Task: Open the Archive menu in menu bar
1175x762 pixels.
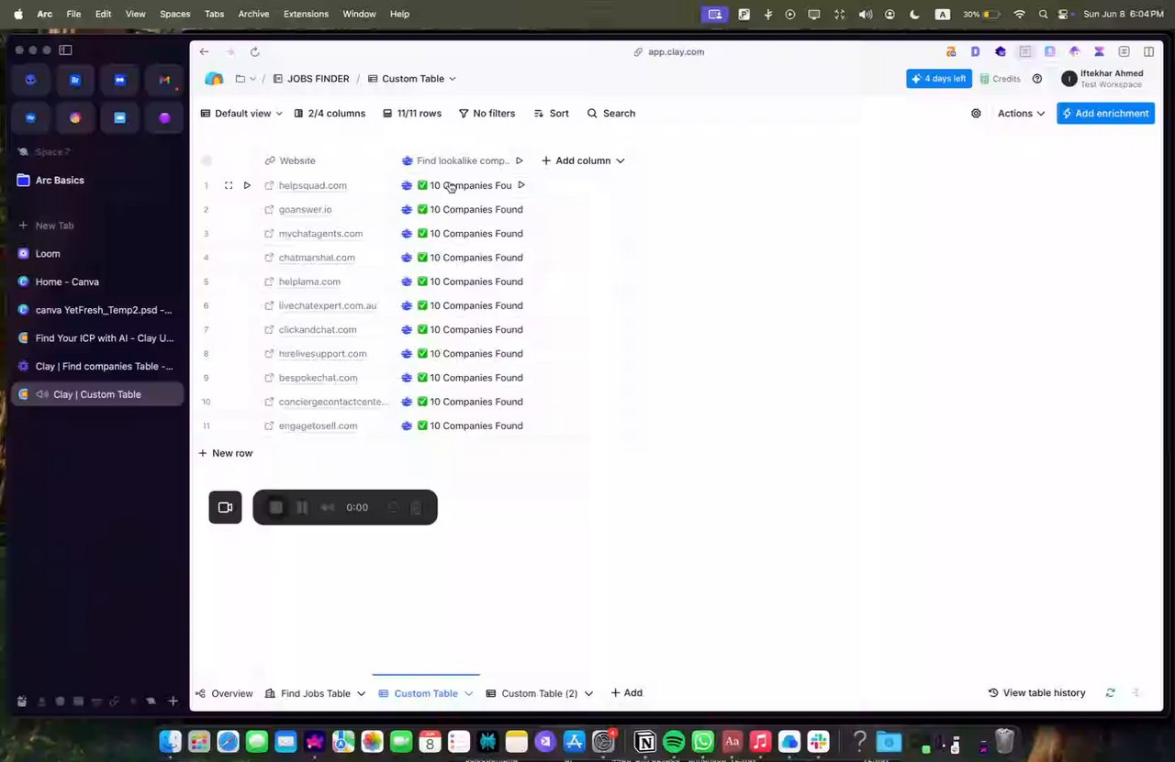Action: (x=253, y=14)
